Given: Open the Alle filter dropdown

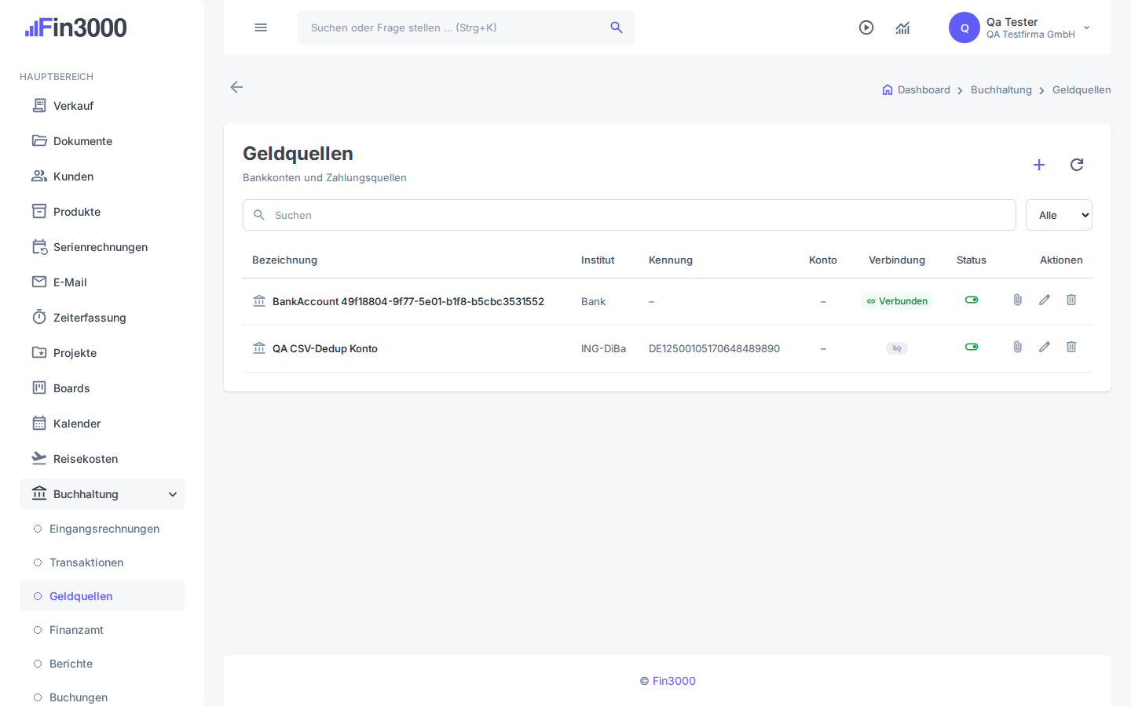Looking at the screenshot, I should [1059, 215].
